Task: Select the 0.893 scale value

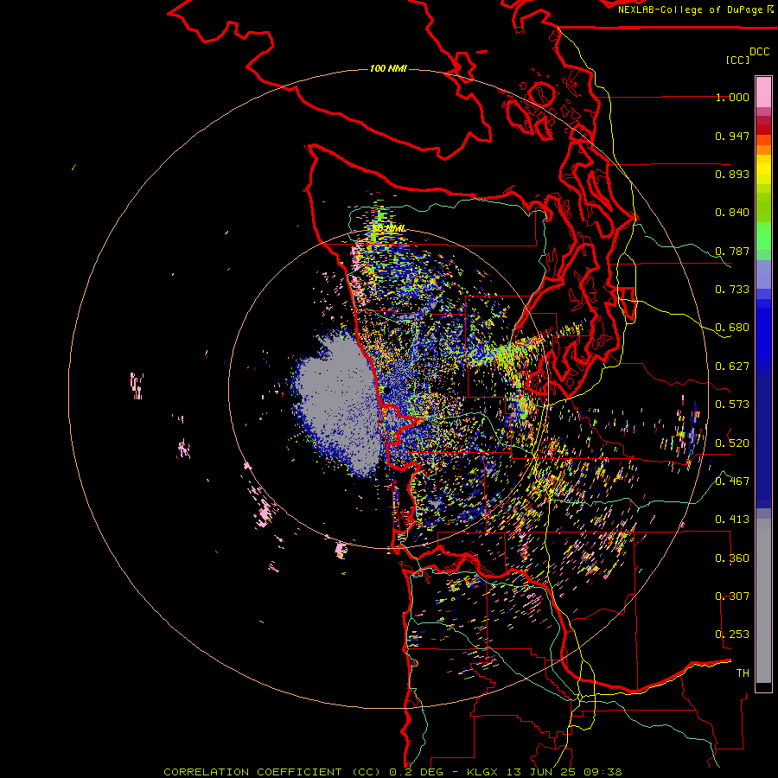Action: [732, 174]
